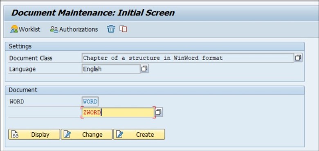Open value list next to Language field
Image resolution: width=319 pixels, height=151 pixels.
(x=144, y=69)
